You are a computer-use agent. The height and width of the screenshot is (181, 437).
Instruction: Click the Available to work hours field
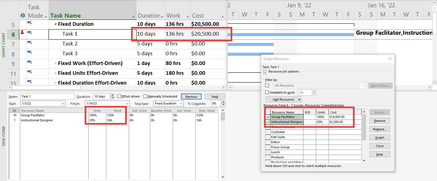(x=305, y=92)
